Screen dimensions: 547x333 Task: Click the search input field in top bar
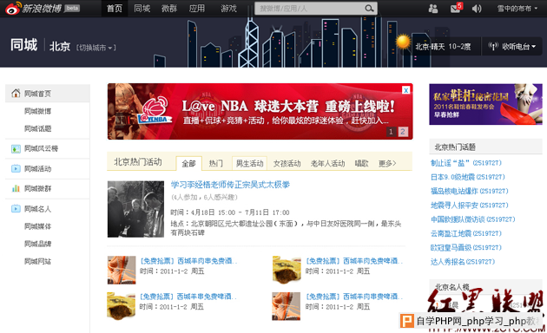click(x=310, y=9)
